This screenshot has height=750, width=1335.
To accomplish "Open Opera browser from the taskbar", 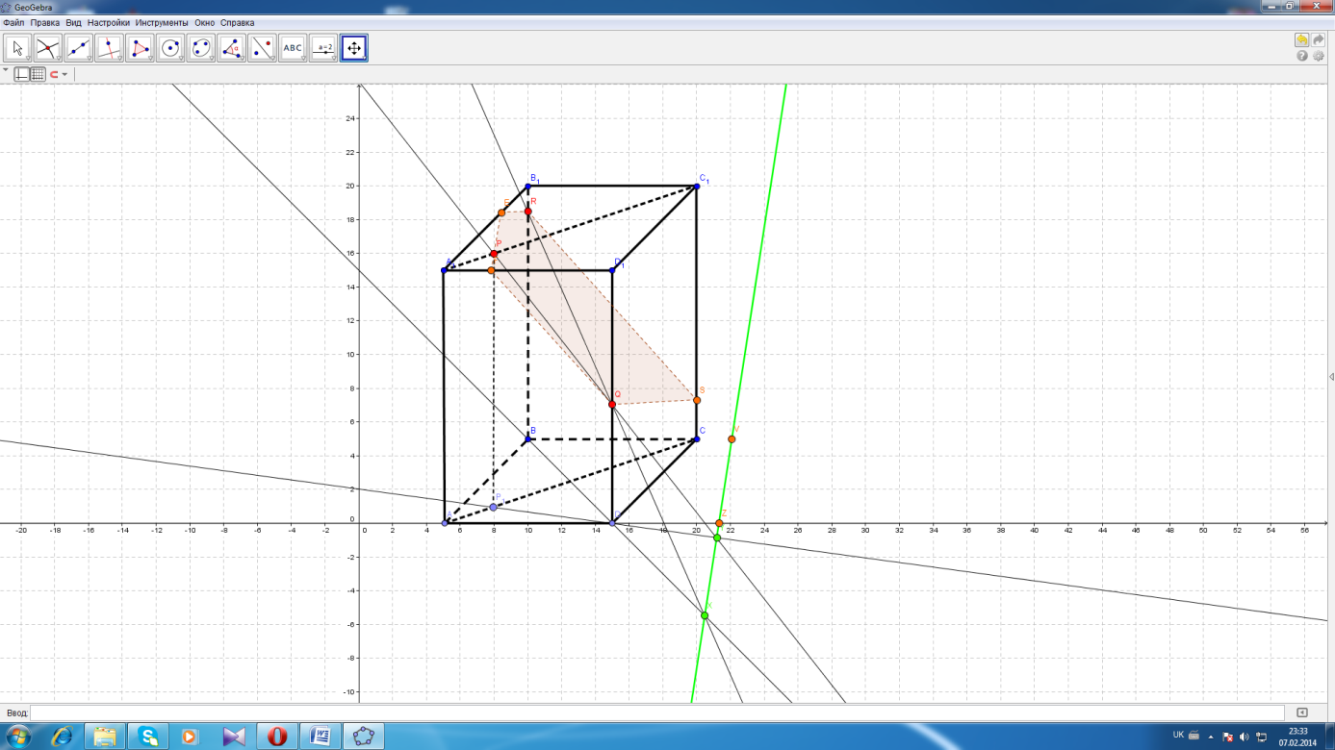I will point(277,737).
